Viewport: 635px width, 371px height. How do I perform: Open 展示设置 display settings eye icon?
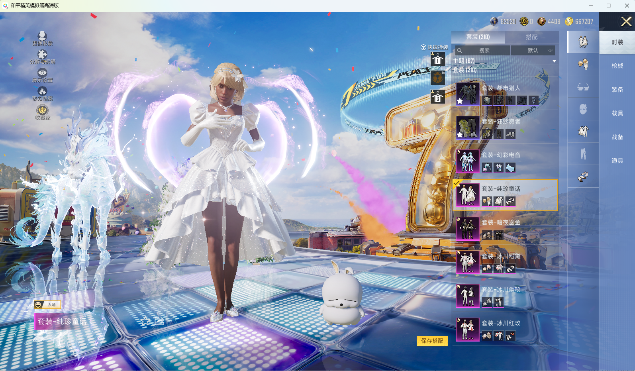(42, 73)
